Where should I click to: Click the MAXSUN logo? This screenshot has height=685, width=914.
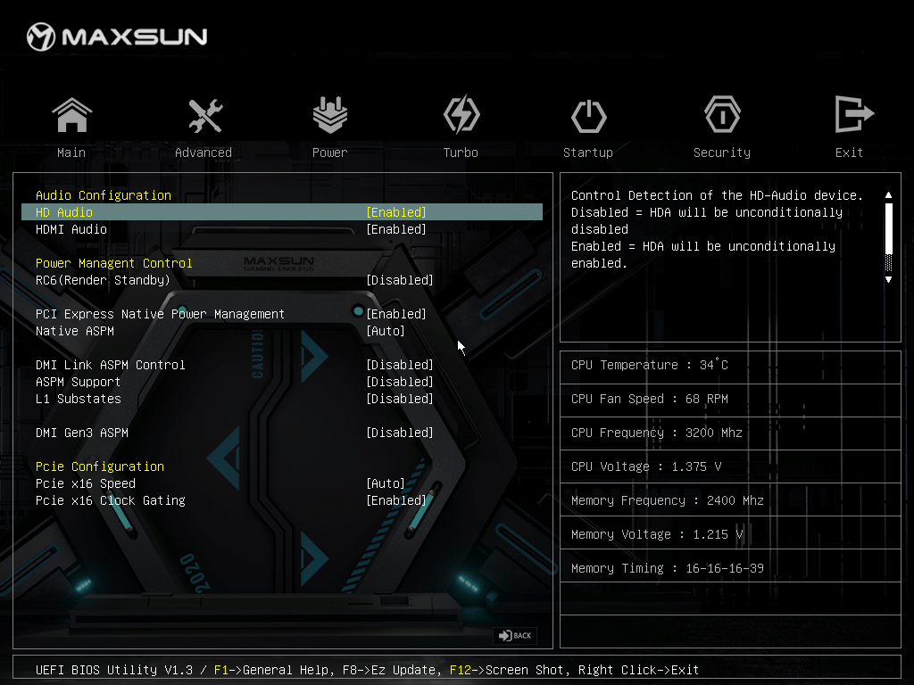117,37
